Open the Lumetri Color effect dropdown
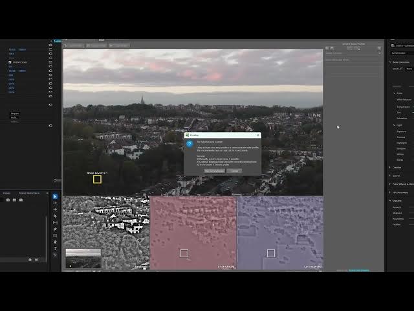The width and height of the screenshot is (414, 311). pyautogui.click(x=402, y=53)
